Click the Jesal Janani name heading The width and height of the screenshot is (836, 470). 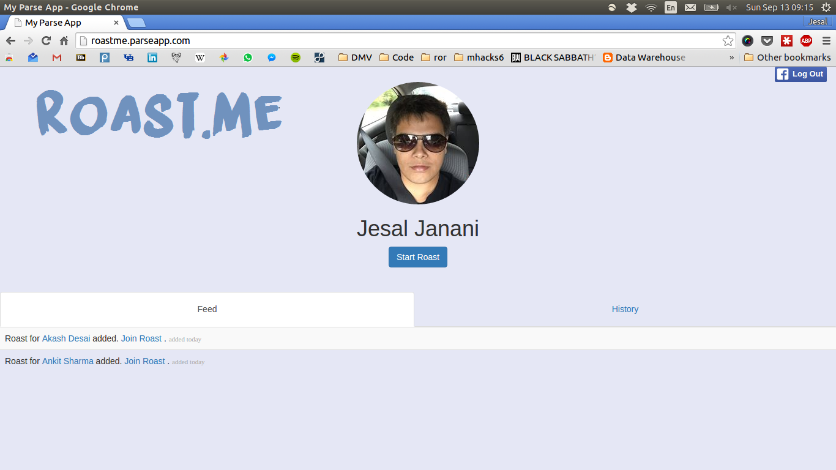(418, 229)
